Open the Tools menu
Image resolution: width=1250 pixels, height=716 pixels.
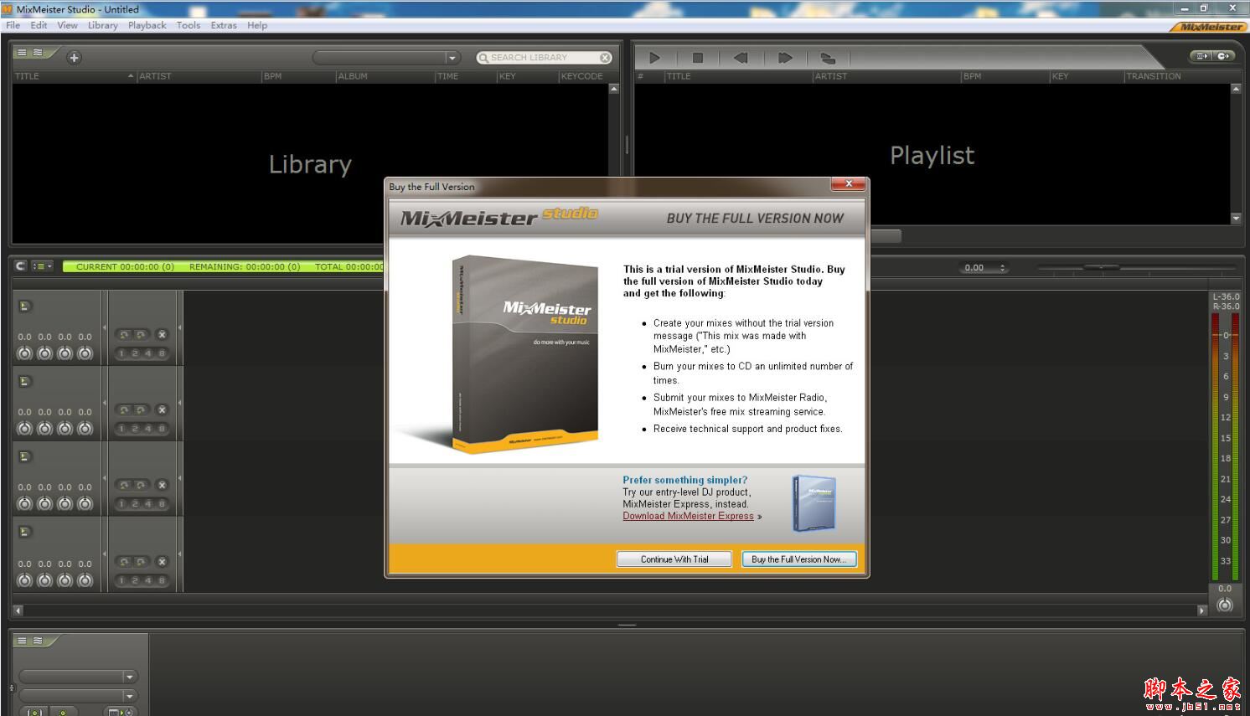coord(189,25)
